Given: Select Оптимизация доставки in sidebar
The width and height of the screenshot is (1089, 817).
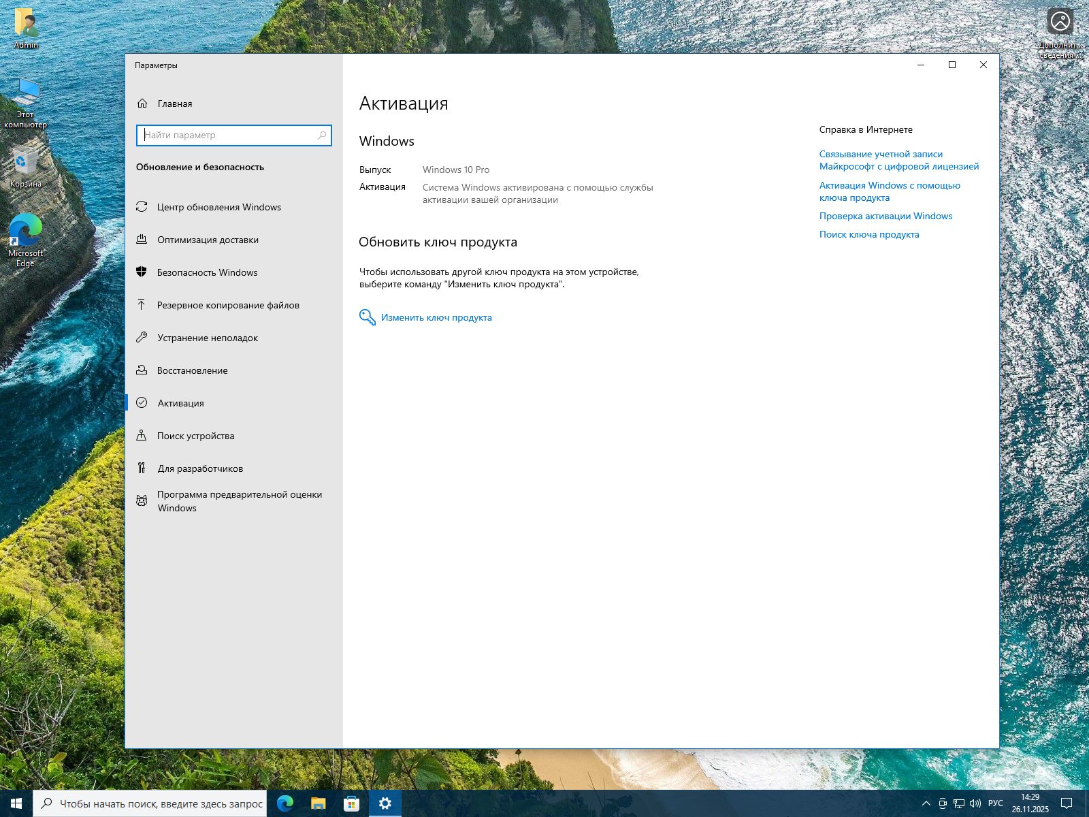Looking at the screenshot, I should click(208, 240).
